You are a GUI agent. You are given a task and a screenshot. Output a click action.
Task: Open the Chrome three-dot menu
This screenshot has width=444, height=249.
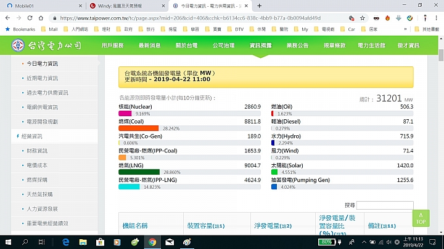pos(437,18)
